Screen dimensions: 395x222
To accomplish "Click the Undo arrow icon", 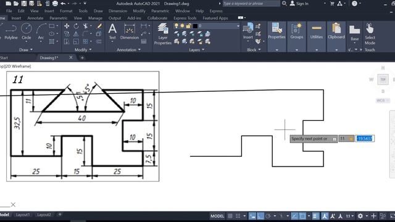I will [x=63, y=4].
